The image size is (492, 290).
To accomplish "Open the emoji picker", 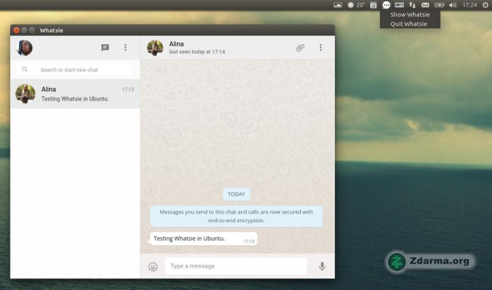I will click(153, 267).
